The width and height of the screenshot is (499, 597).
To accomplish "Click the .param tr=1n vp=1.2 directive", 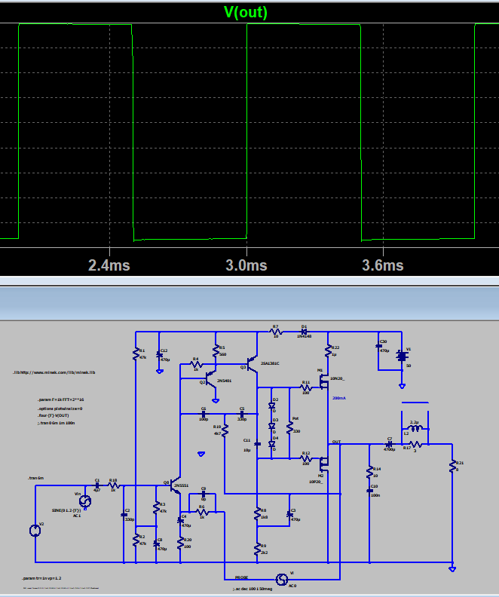I will tap(41, 578).
